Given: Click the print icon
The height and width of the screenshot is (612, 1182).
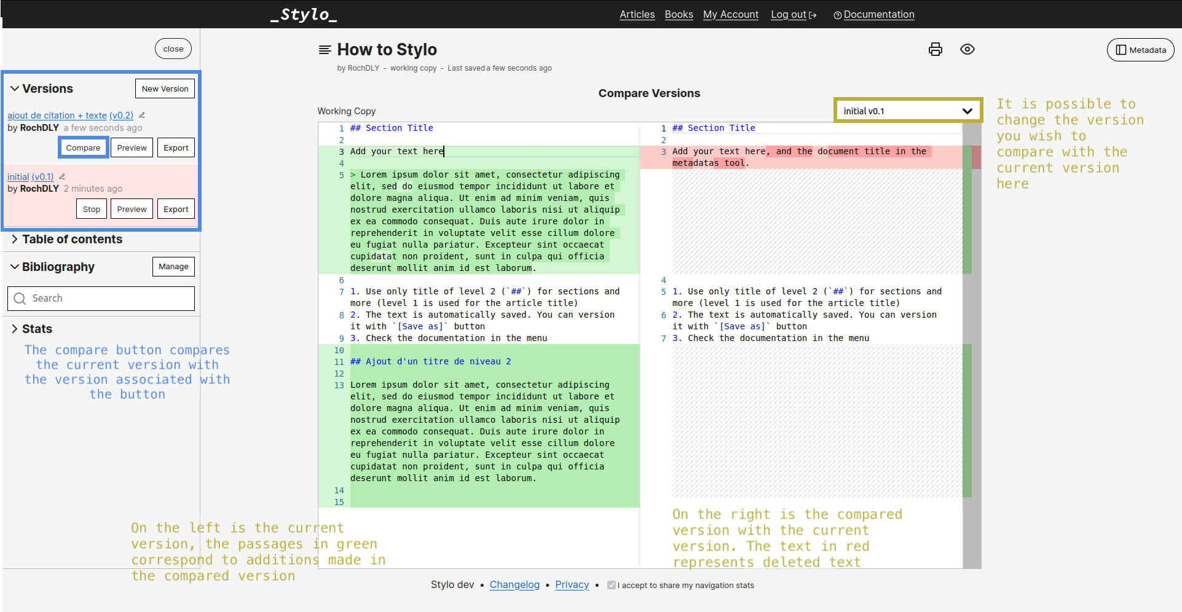Looking at the screenshot, I should tap(936, 49).
